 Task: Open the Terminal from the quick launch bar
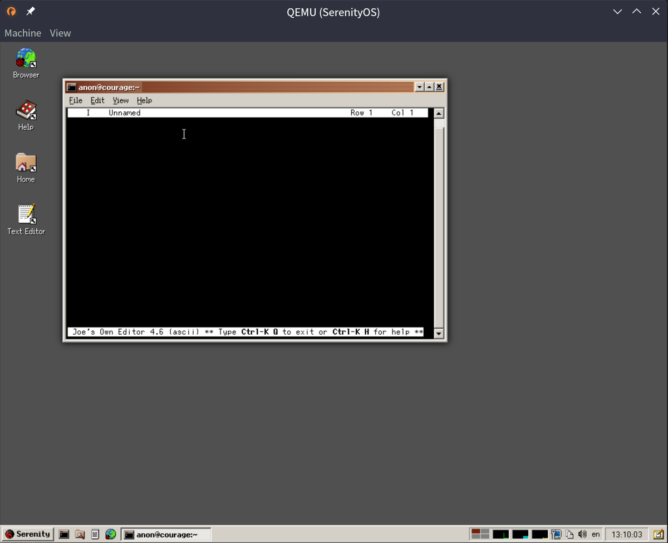pyautogui.click(x=64, y=534)
